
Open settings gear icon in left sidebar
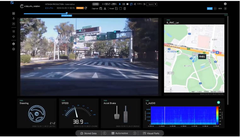point(14,49)
